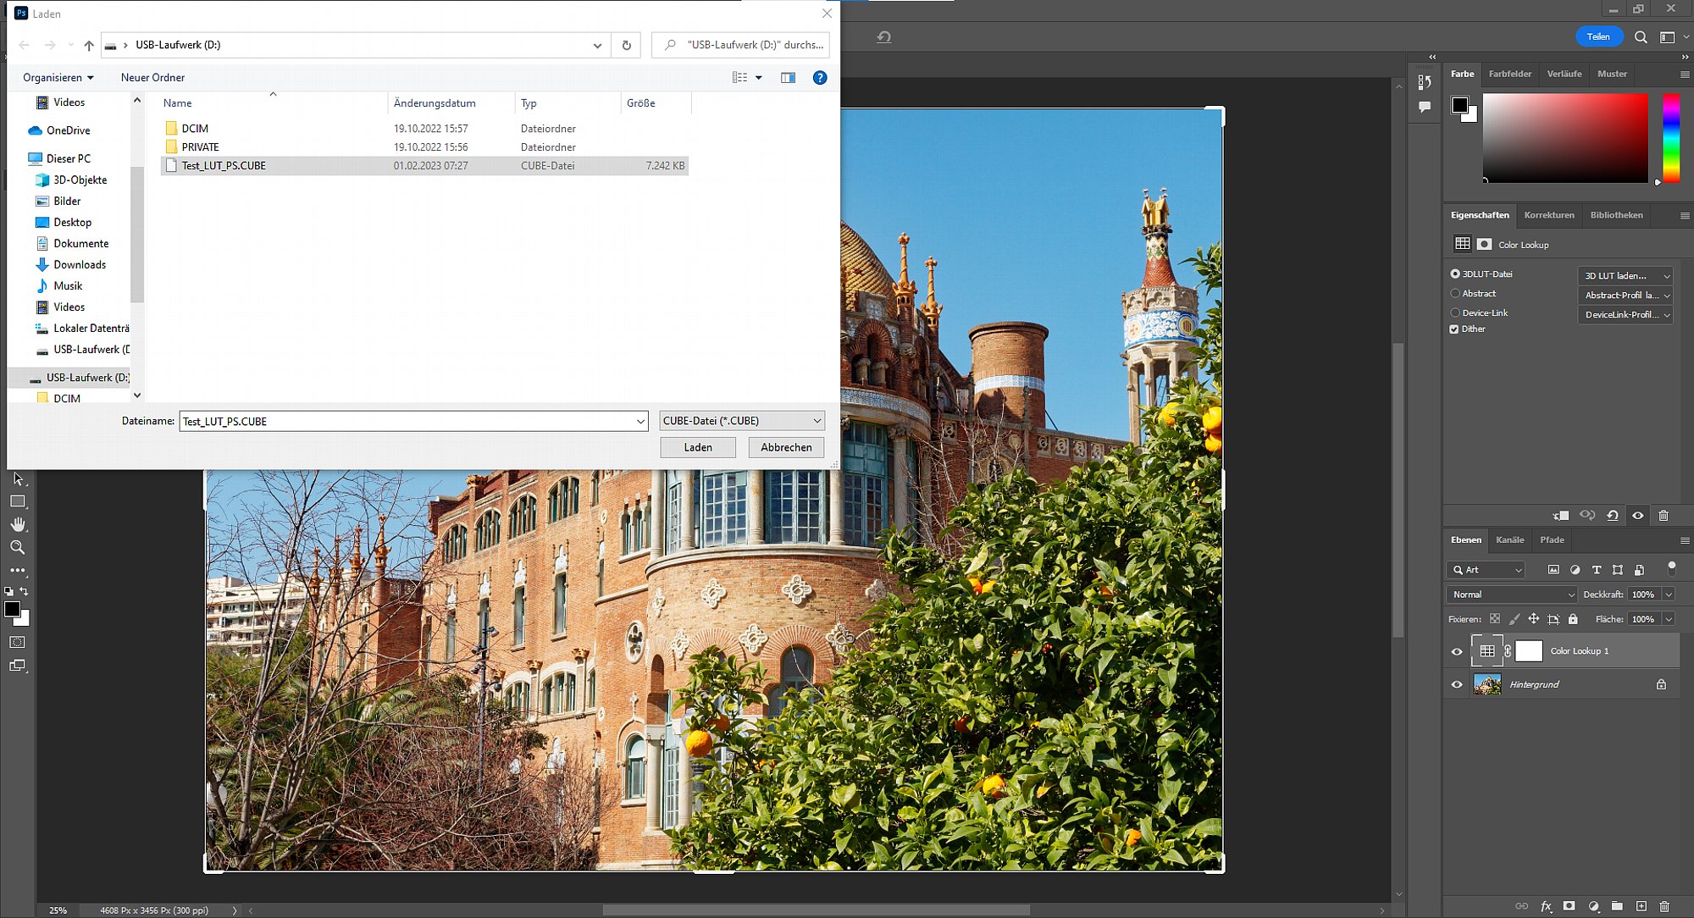Create a new layer plus icon

[1641, 906]
